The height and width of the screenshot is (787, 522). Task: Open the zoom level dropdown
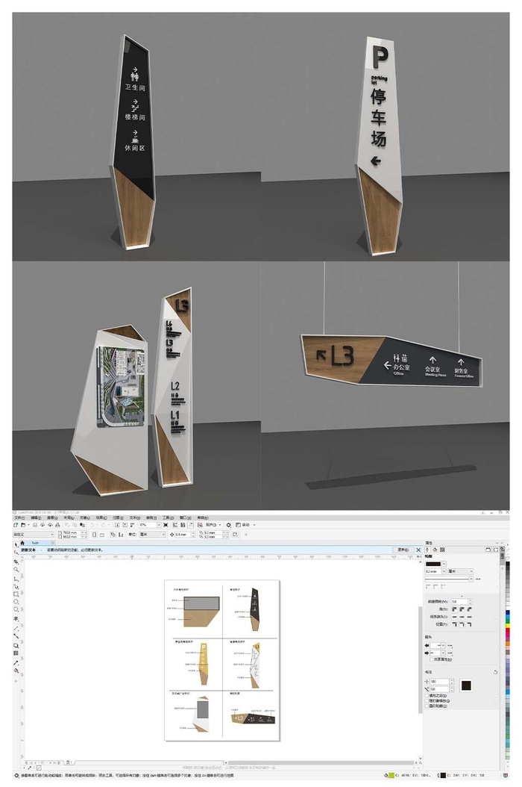point(159,524)
